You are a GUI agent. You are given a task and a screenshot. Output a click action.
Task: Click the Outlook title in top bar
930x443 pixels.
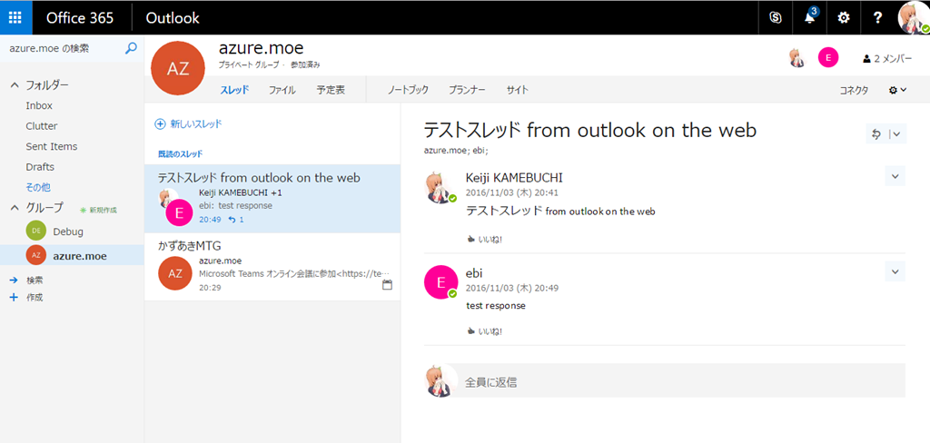(173, 18)
